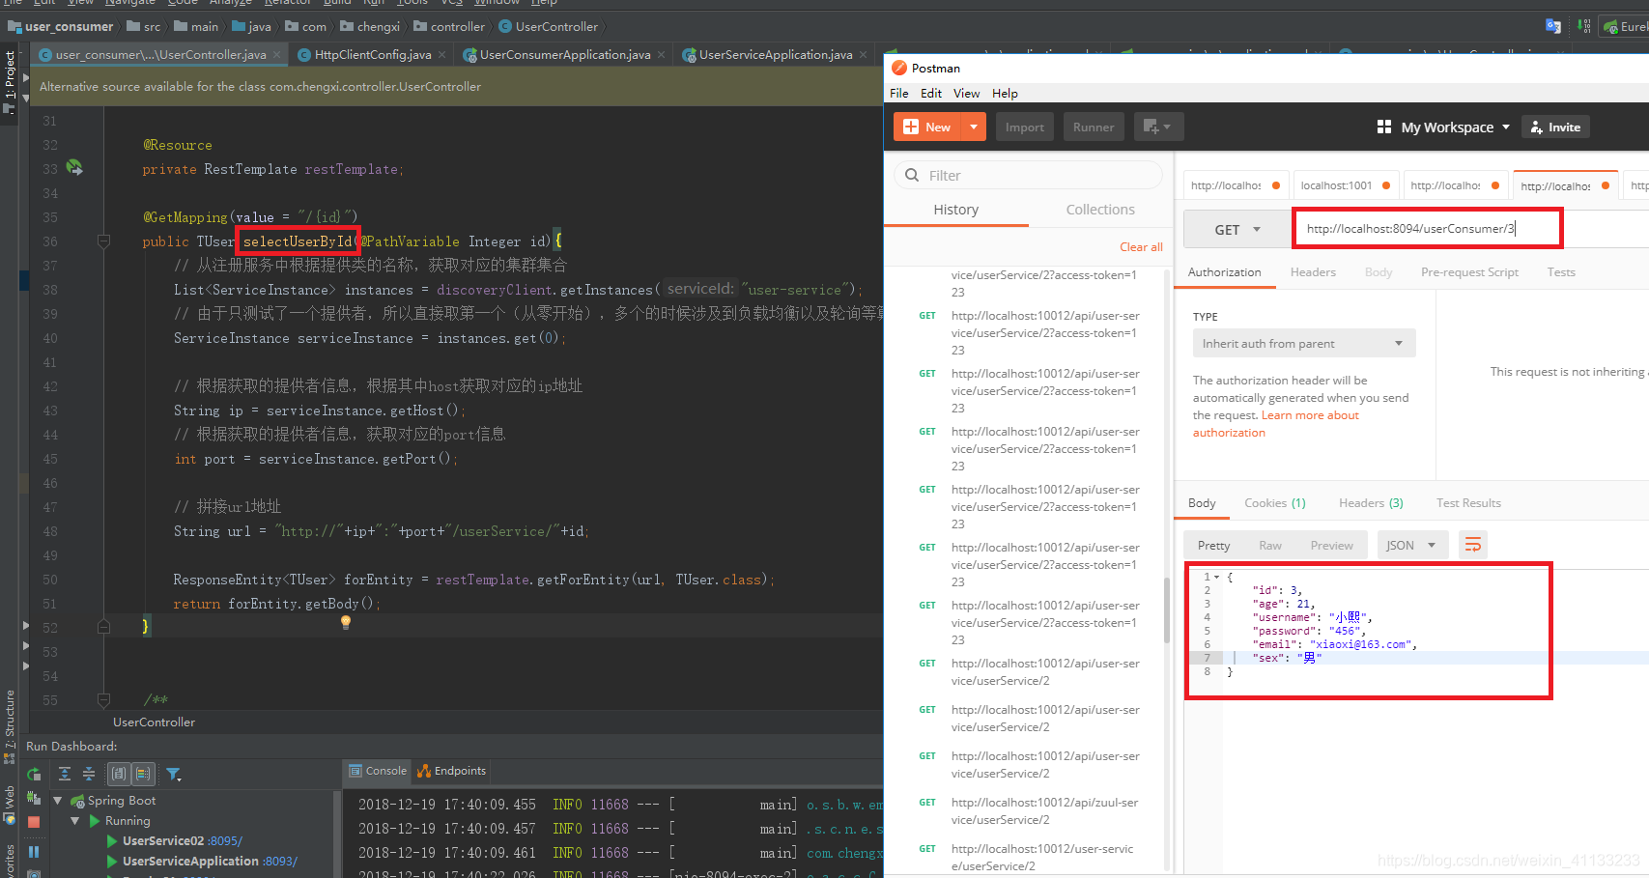Click the Collapse All icon in Run Dashboard
The width and height of the screenshot is (1649, 878).
click(89, 774)
